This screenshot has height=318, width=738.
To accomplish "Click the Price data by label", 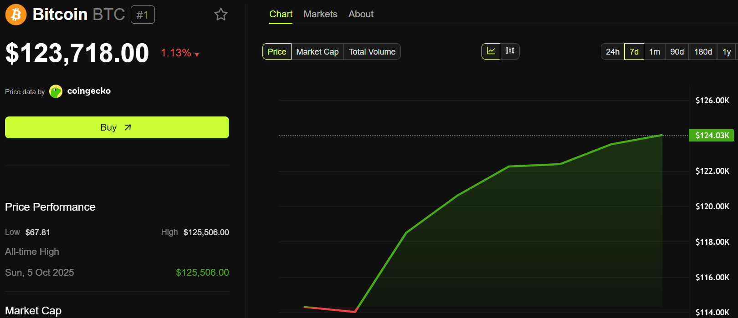I will (x=25, y=92).
